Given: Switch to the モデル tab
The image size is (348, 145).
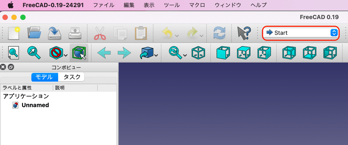Looking at the screenshot, I should point(44,77).
